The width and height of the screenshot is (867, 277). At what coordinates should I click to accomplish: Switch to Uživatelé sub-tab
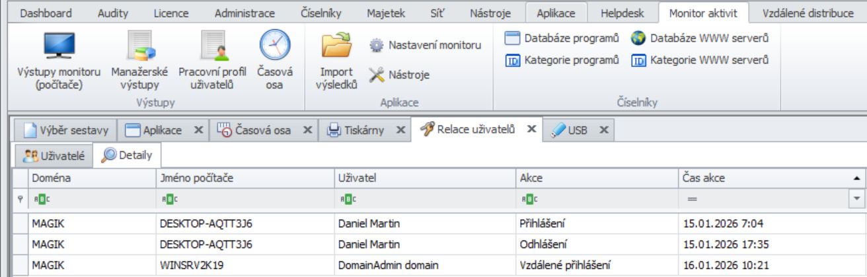coord(54,156)
